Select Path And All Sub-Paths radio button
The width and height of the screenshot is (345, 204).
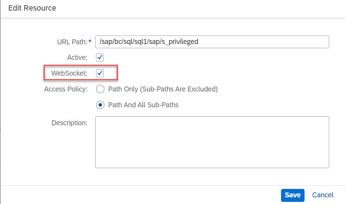click(x=100, y=105)
